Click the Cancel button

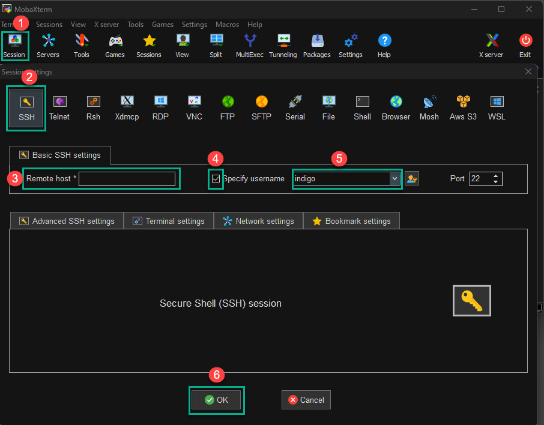coord(306,400)
